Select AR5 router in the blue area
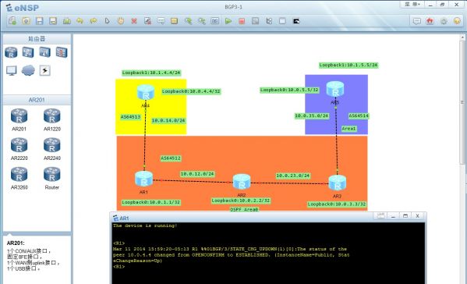This screenshot has width=467, height=284. pos(335,90)
